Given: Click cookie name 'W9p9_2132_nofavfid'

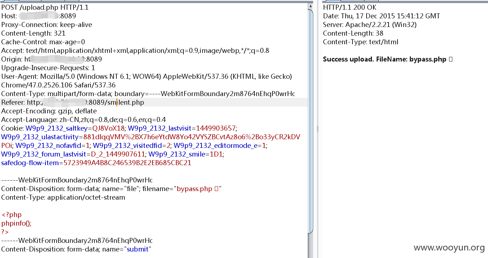Looking at the screenshot, I should (48, 145).
